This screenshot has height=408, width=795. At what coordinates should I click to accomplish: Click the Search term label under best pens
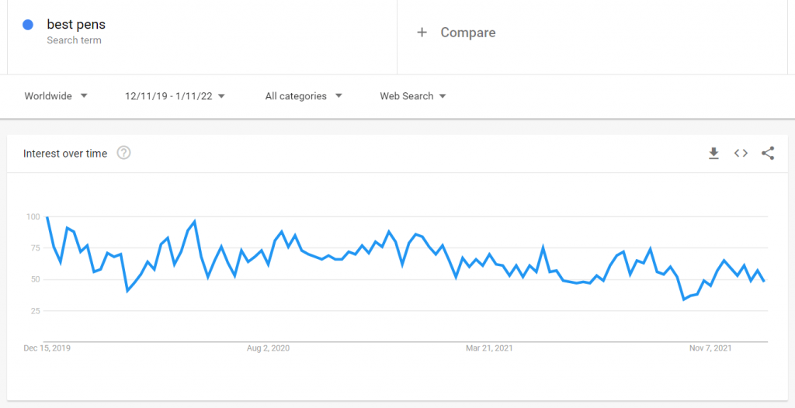point(74,40)
